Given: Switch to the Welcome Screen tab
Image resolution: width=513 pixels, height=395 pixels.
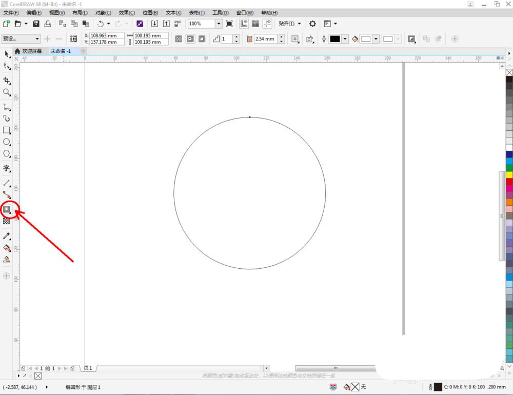Looking at the screenshot, I should click(x=28, y=51).
